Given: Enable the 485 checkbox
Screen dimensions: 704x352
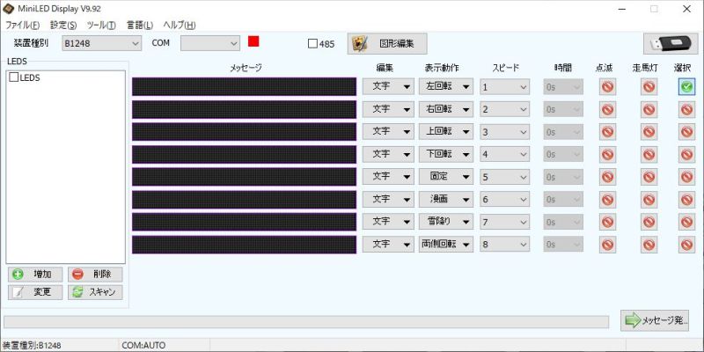Looking at the screenshot, I should click(313, 43).
